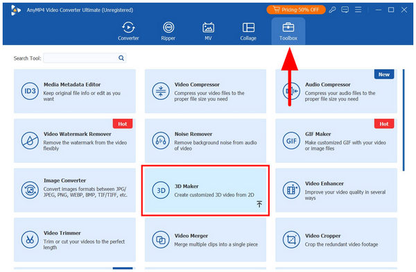Click the Video Cropper crop icon
Image resolution: width=416 pixels, height=272 pixels.
coord(291,239)
